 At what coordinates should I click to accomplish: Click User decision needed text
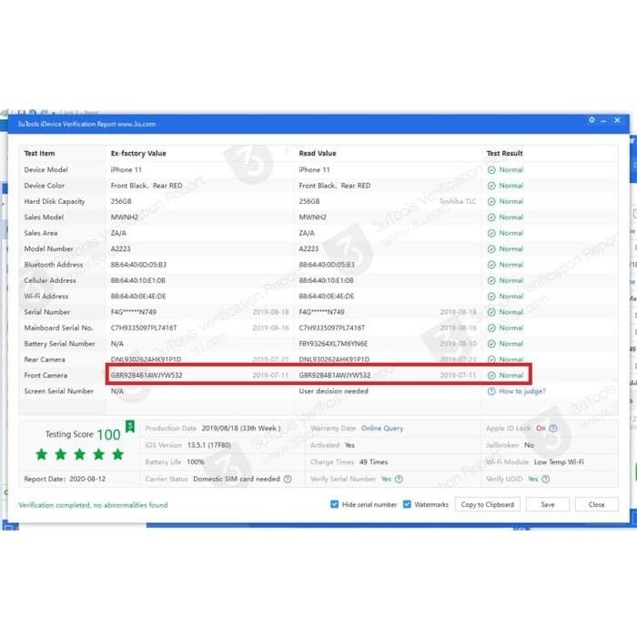coord(334,391)
